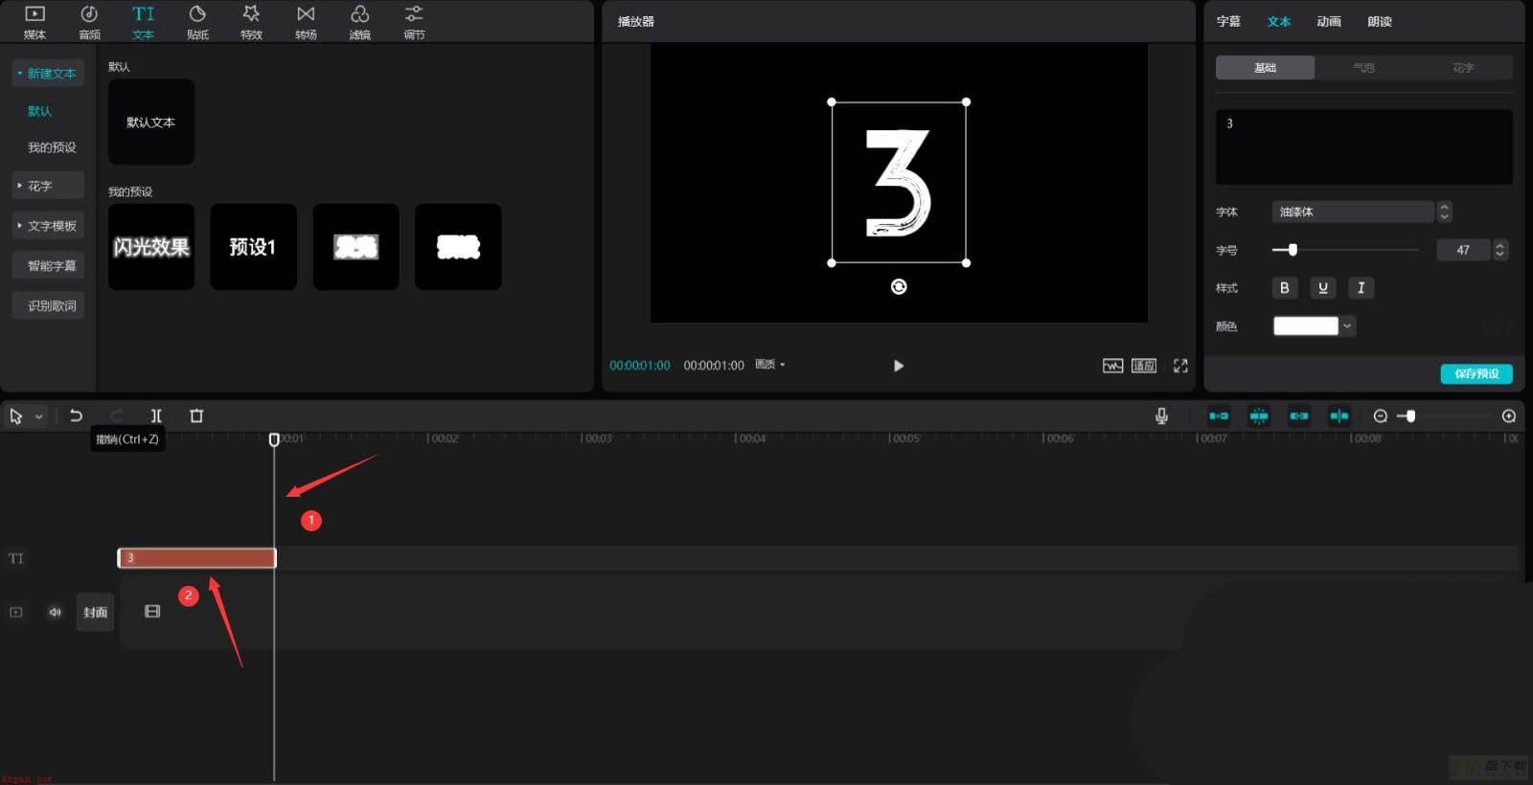Open the 智能字幕 section
The width and height of the screenshot is (1533, 785).
[48, 266]
